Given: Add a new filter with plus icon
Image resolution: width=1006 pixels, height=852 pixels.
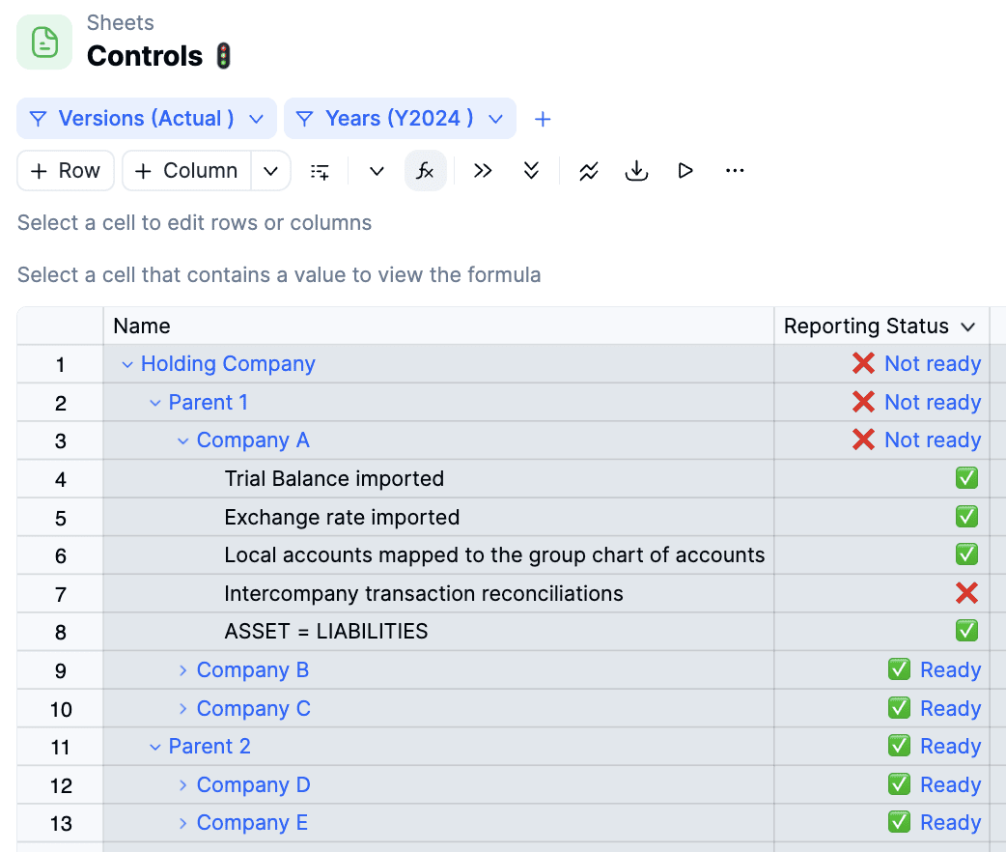Looking at the screenshot, I should tap(543, 119).
